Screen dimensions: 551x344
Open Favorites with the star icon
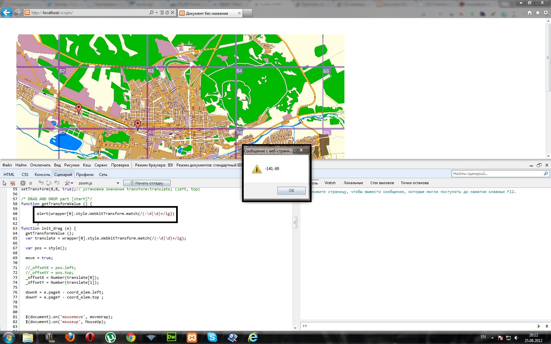[538, 12]
